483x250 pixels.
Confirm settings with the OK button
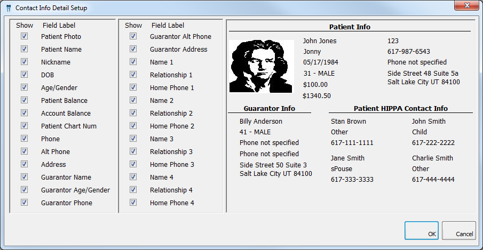[x=422, y=230]
